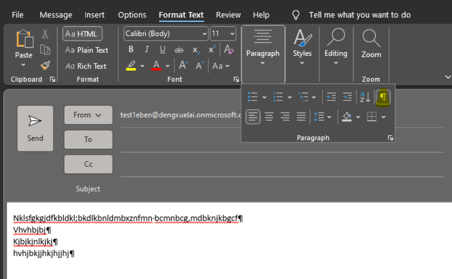Viewport: 452px width, 279px height.
Task: Select Aa Plain Text message format
Action: pos(86,50)
